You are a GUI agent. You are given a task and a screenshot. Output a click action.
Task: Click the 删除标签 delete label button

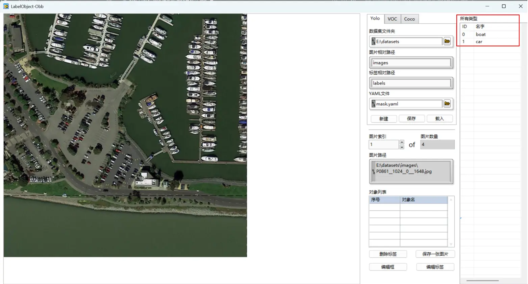click(x=388, y=254)
